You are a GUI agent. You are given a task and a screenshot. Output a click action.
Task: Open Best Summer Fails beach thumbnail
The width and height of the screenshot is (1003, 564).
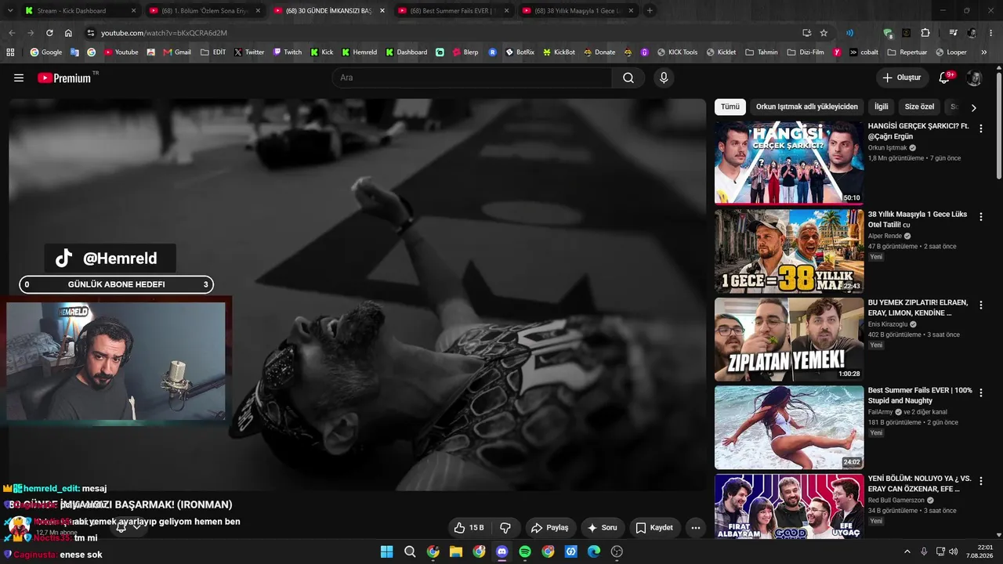(789, 427)
